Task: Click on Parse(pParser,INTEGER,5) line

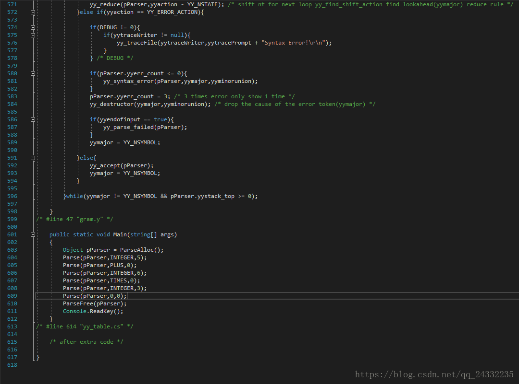Action: [x=105, y=257]
